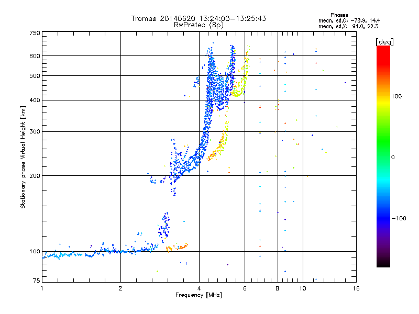Click the x-axis tick label '6'
This screenshot has height=314, width=419.
[245, 288]
